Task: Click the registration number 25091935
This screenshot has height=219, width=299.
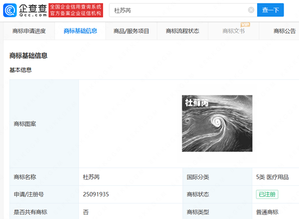Action: (96, 194)
